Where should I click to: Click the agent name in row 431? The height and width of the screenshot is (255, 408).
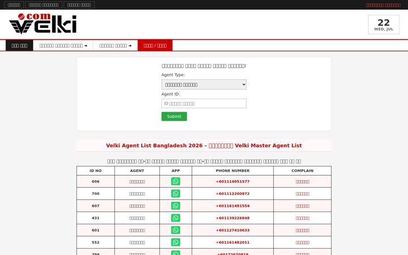137,218
